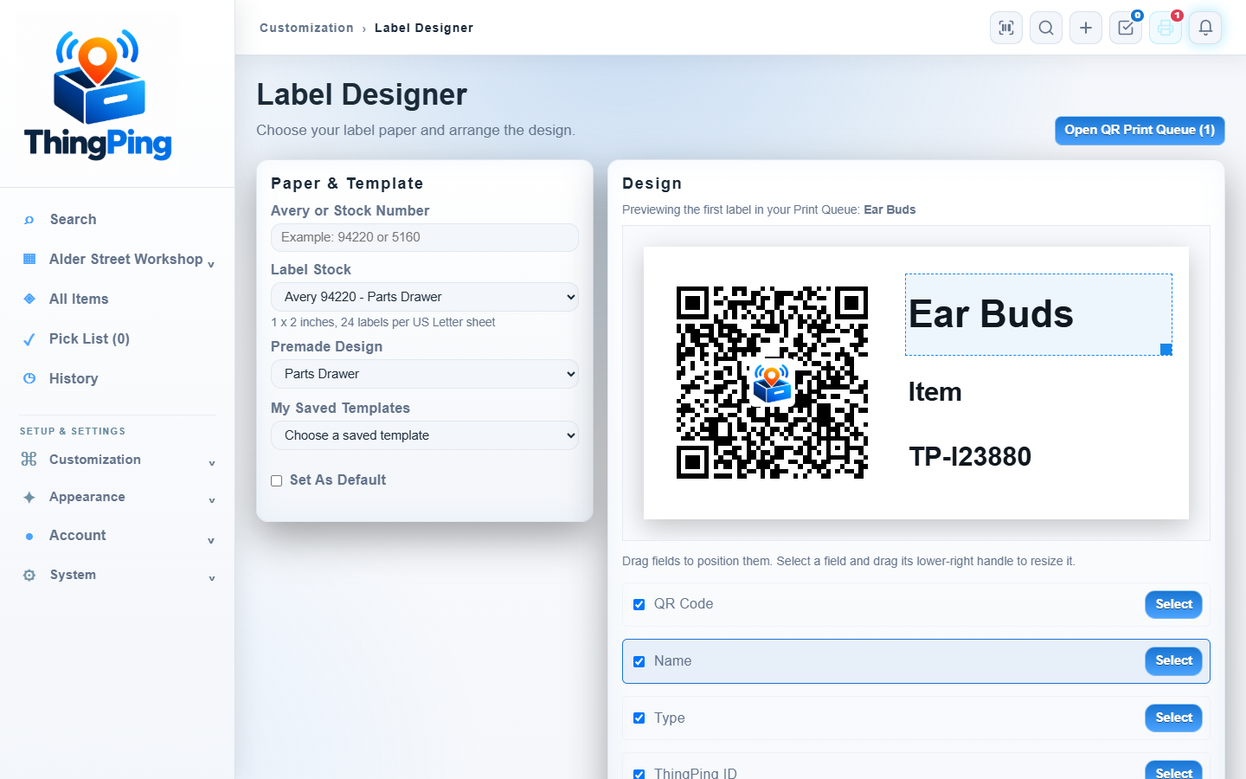Click the System gear icon
The image size is (1246, 779).
29,575
